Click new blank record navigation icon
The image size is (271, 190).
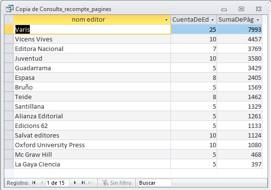coord(91,183)
